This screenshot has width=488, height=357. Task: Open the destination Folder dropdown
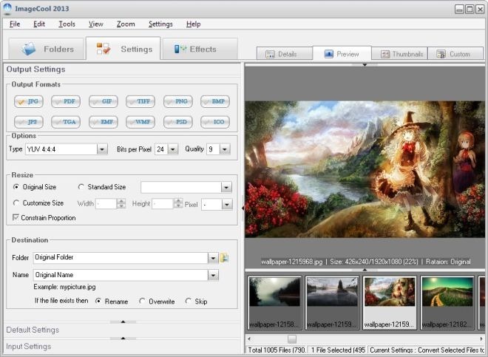[213, 258]
